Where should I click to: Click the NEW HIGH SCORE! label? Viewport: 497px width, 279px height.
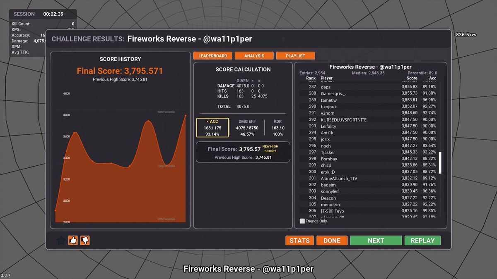[x=270, y=148]
